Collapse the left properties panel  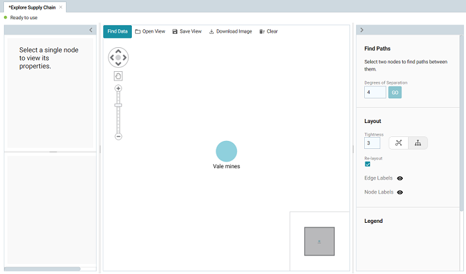coord(91,30)
